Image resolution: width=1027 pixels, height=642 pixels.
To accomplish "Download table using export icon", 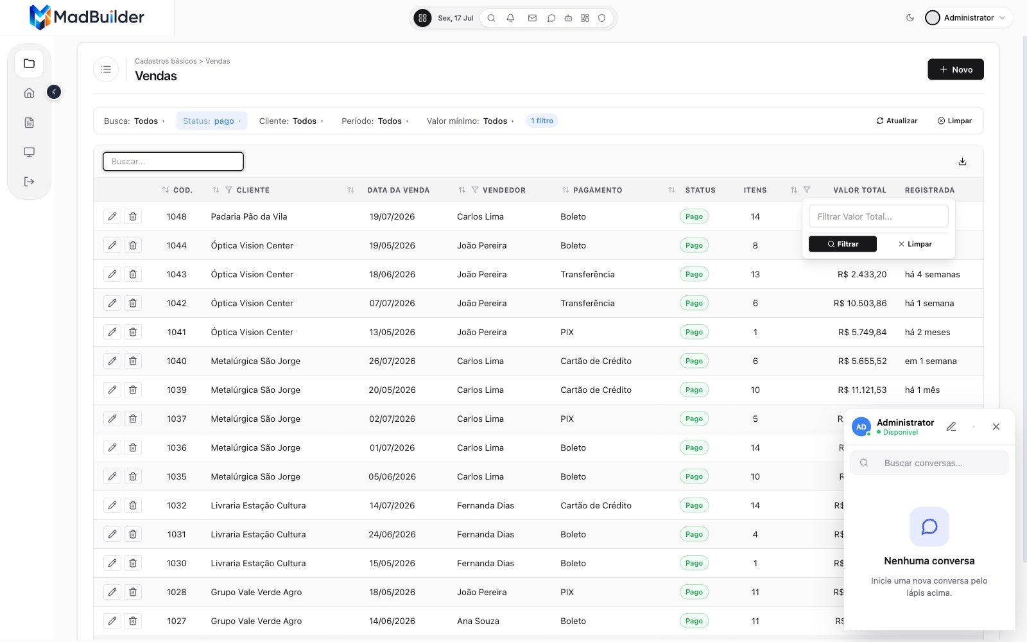I will [962, 162].
